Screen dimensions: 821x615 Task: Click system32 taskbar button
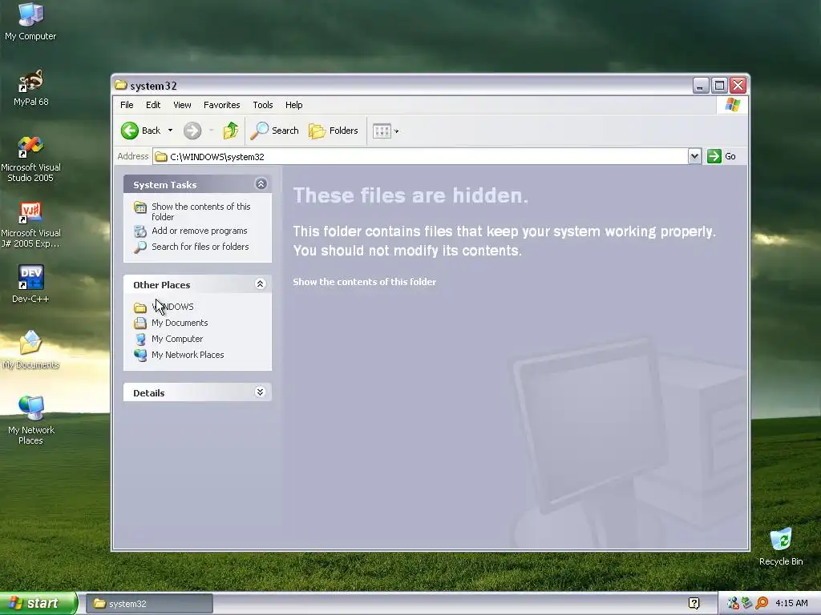149,604
